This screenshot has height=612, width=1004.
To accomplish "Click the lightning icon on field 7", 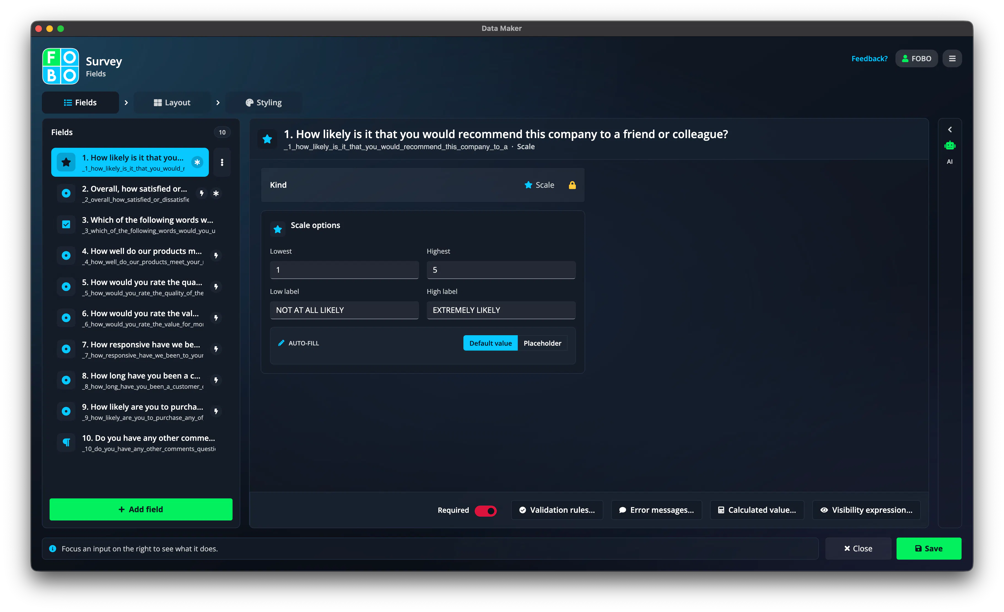I will [216, 349].
